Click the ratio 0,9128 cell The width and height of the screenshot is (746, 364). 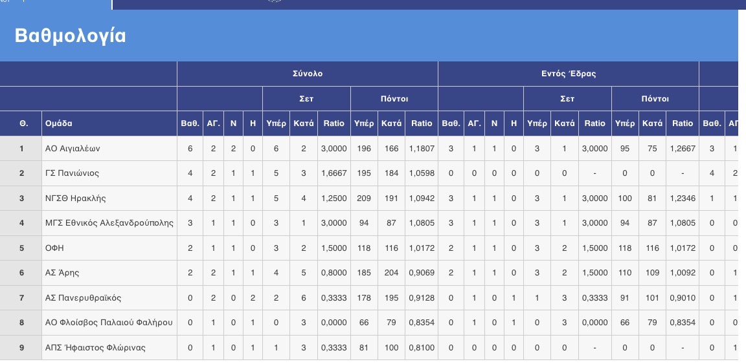click(422, 298)
